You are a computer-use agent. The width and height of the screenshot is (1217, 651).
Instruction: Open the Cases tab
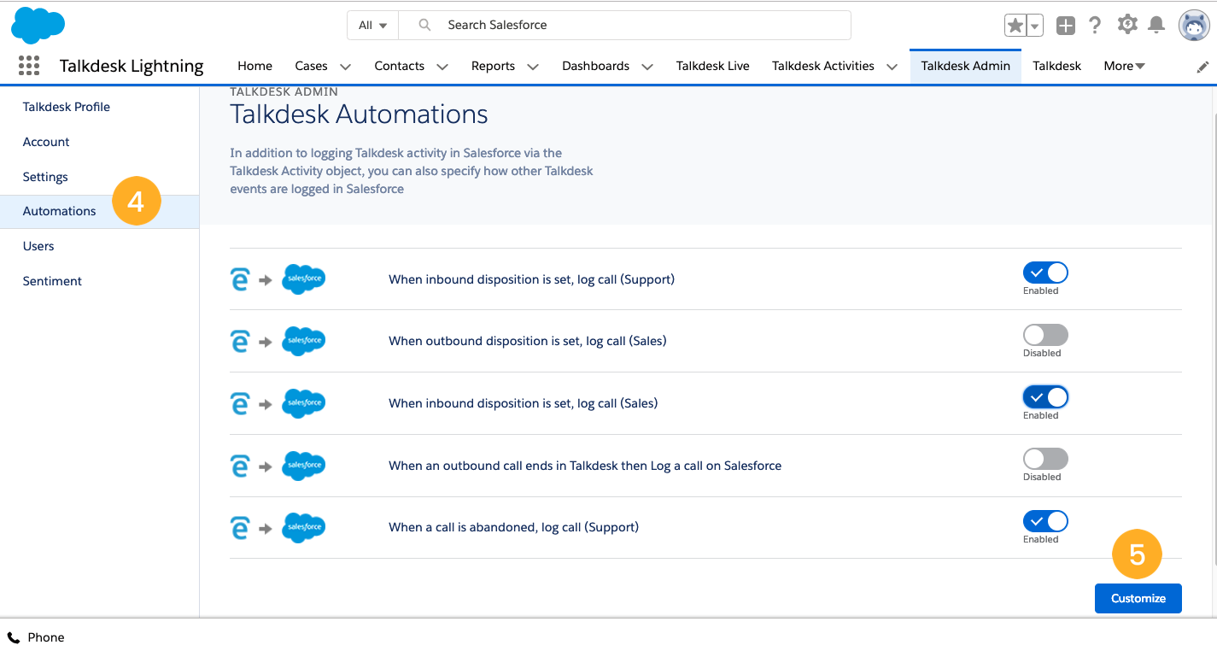pyautogui.click(x=311, y=66)
